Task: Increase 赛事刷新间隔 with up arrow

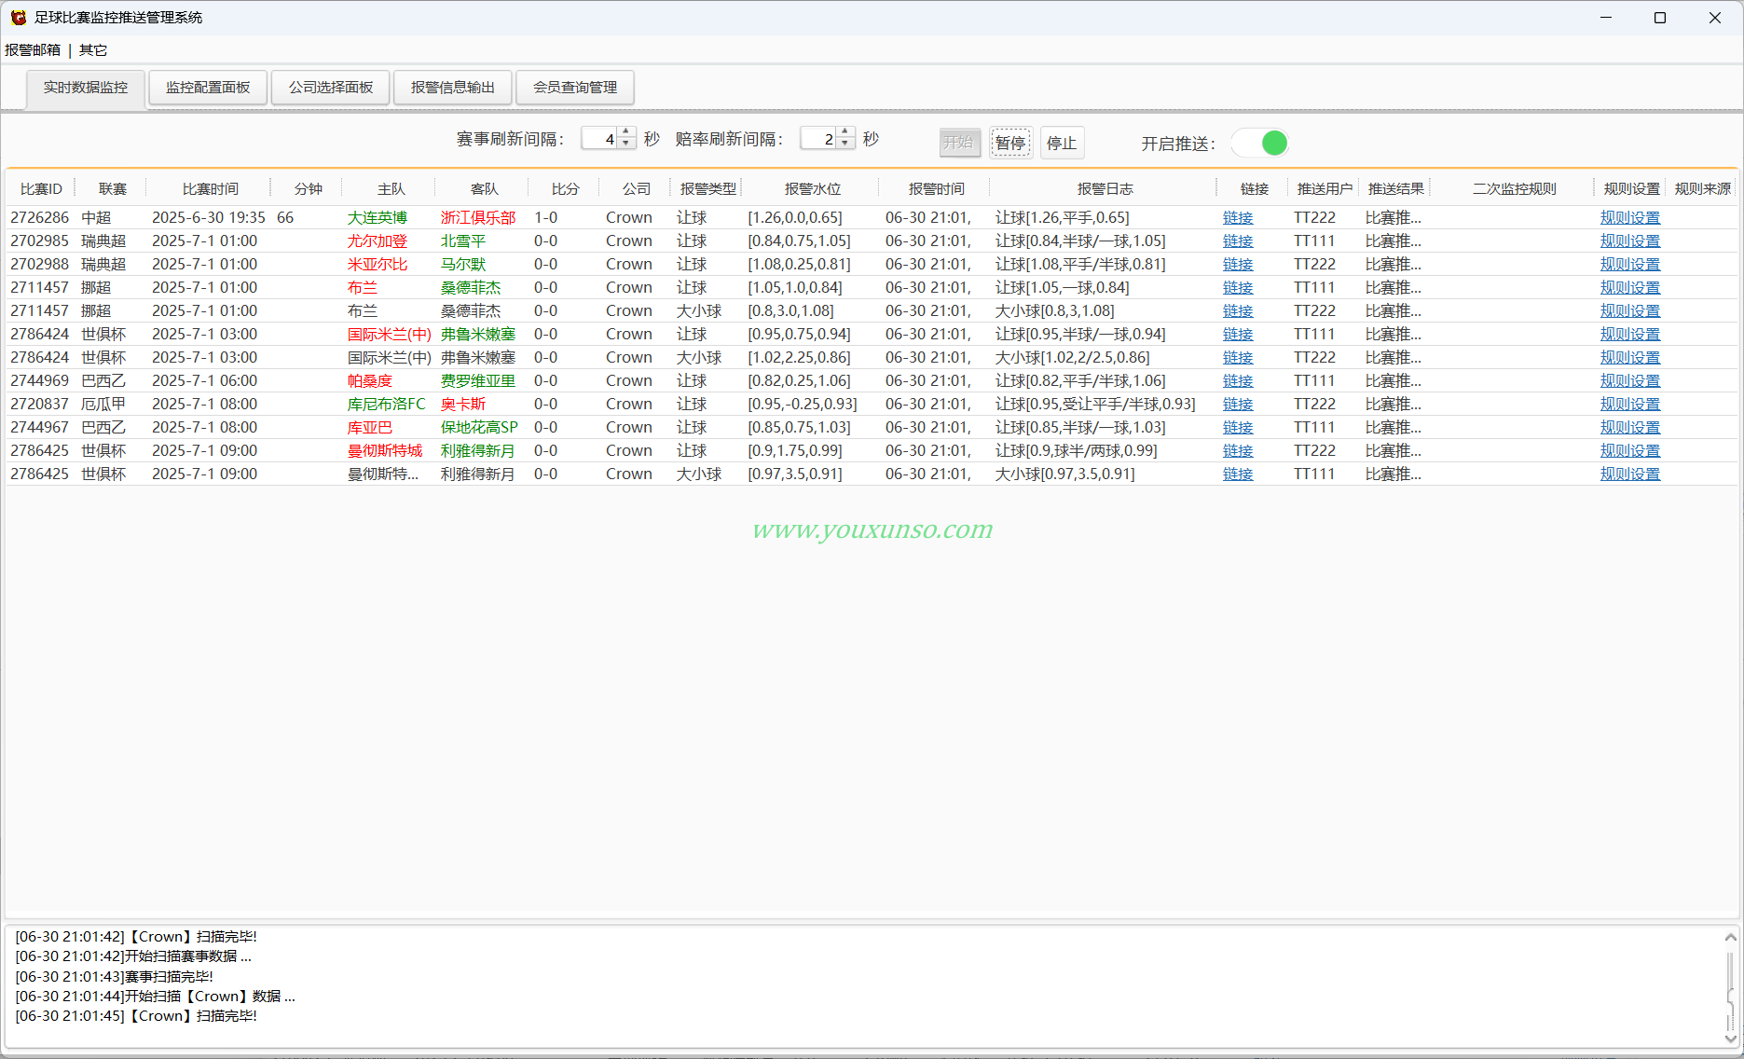Action: 626,132
